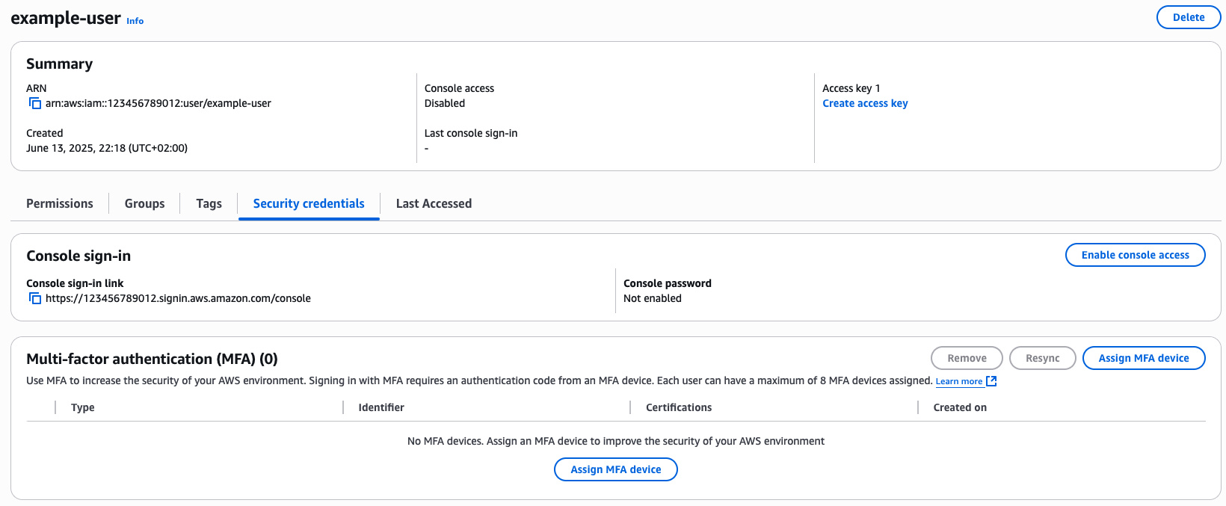Enable console access for the user

coord(1135,255)
